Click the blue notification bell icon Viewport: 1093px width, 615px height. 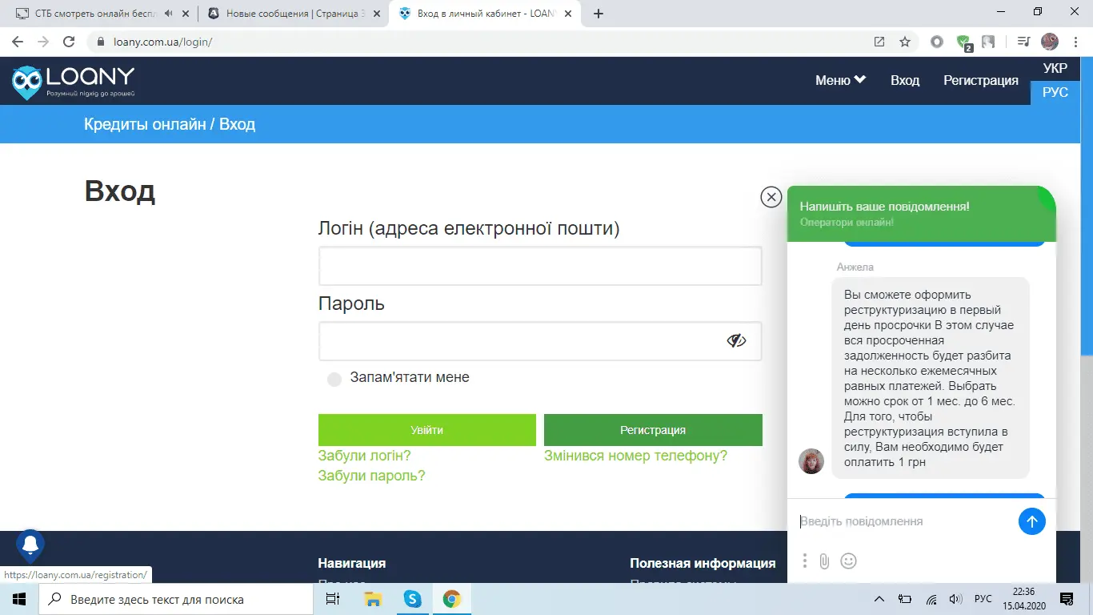point(29,545)
